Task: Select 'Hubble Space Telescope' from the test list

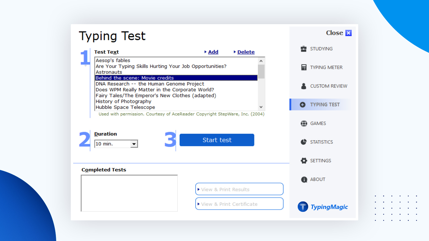Action: point(125,107)
